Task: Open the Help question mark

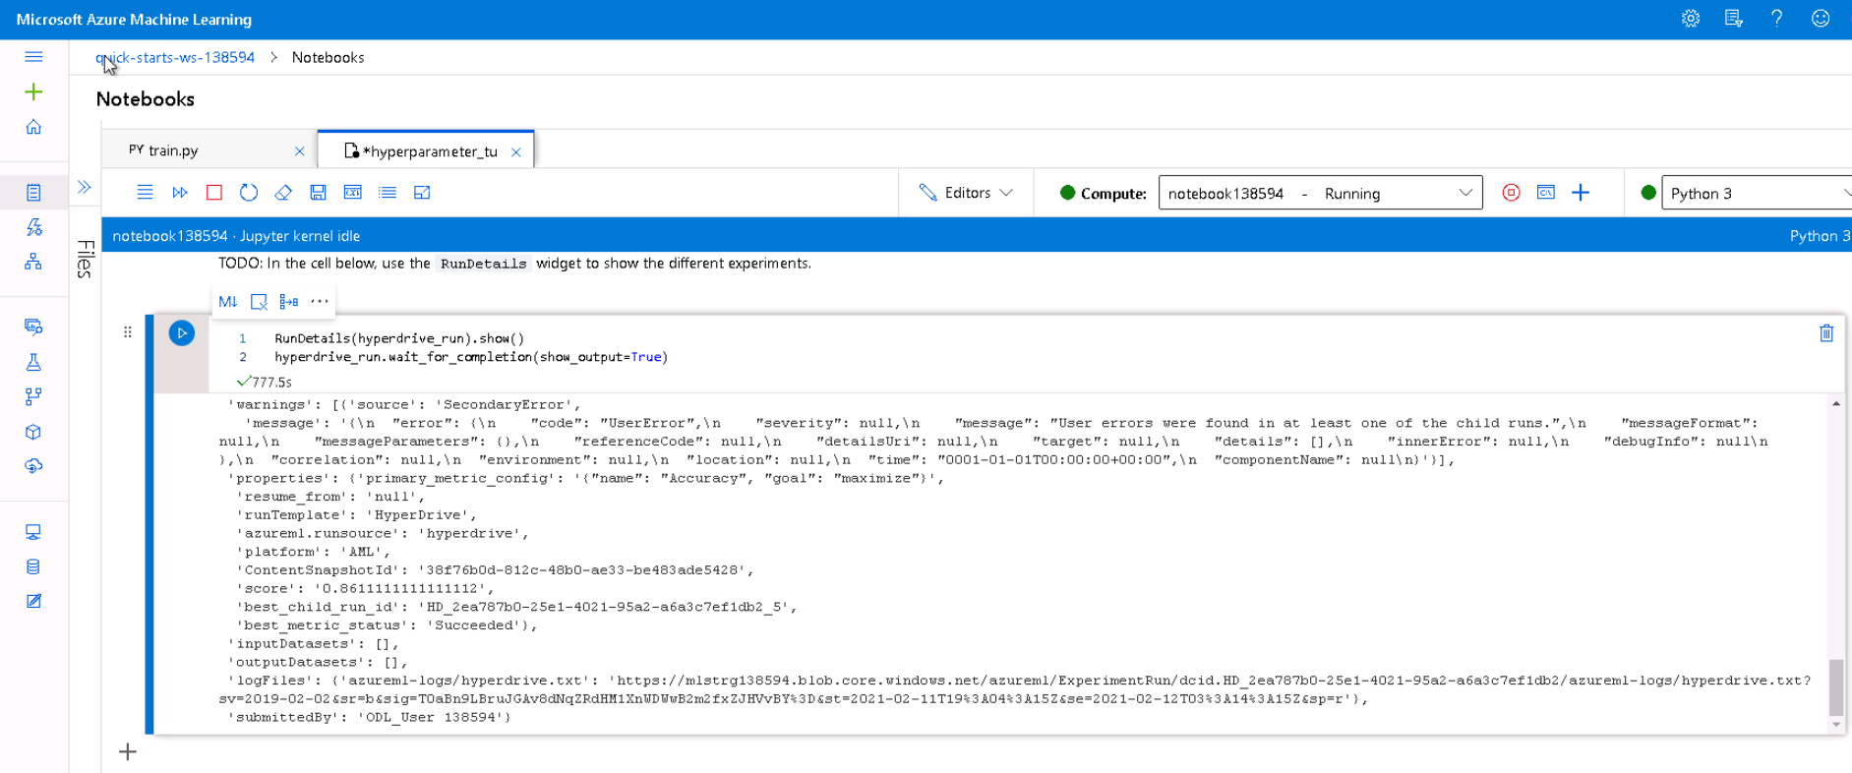Action: 1777,19
